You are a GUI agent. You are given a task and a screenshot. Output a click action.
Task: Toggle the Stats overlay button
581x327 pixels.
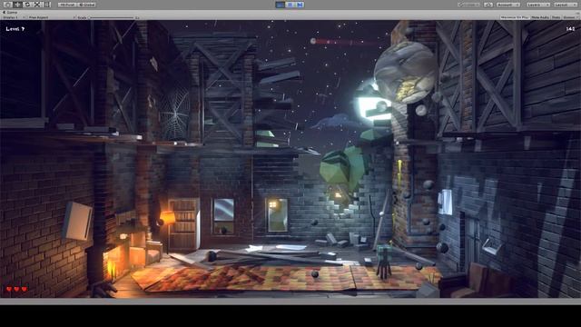click(556, 17)
